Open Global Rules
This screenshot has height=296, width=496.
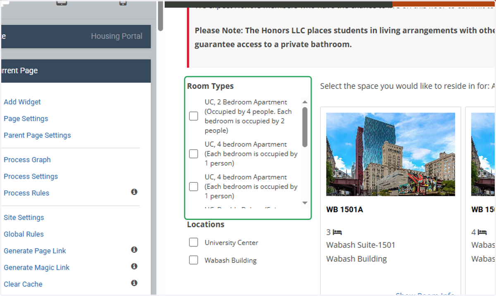point(24,234)
